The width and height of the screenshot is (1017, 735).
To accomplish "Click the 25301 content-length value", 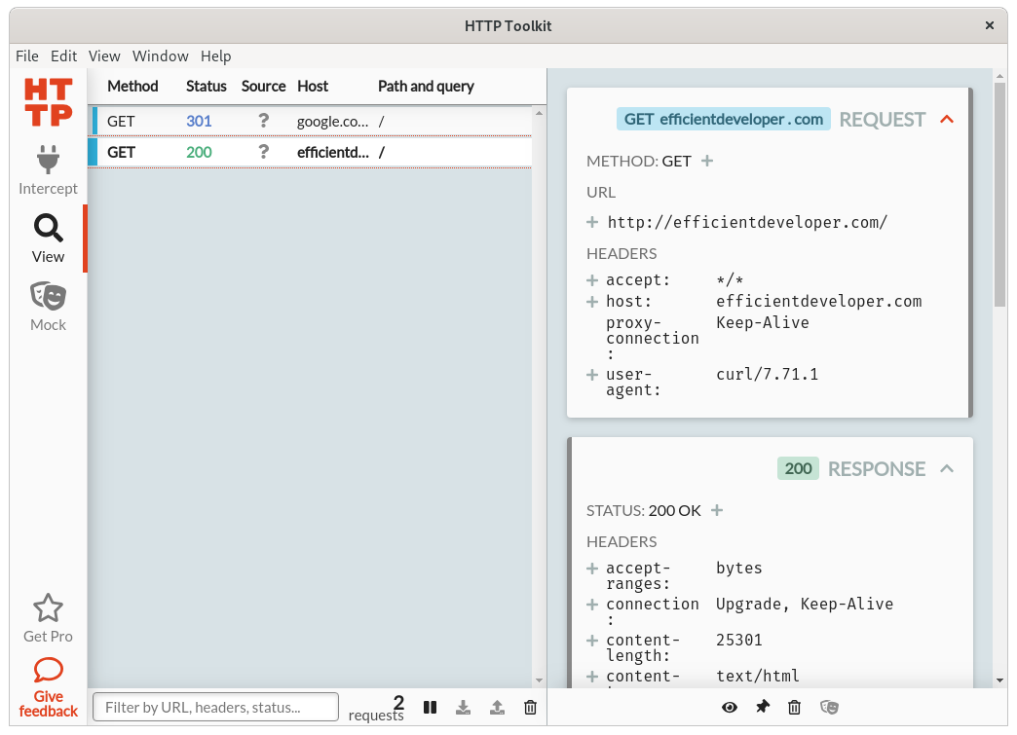I will tap(738, 640).
